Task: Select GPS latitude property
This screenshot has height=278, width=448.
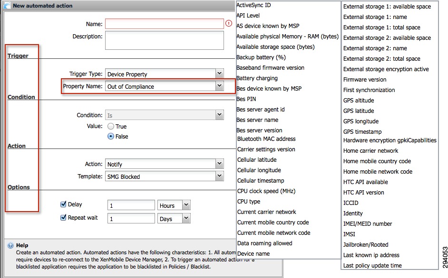Action: (x=359, y=111)
